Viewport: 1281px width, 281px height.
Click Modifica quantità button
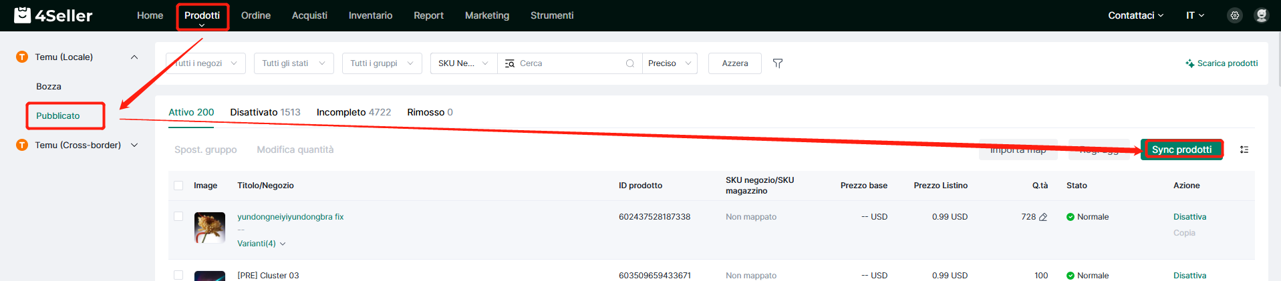coord(295,150)
